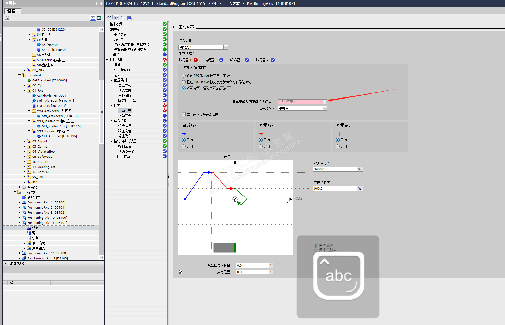505x325 pixels.
Task: Click the ESP-0P30-2024_02_12V1 breadcrumb
Action: 128,3
